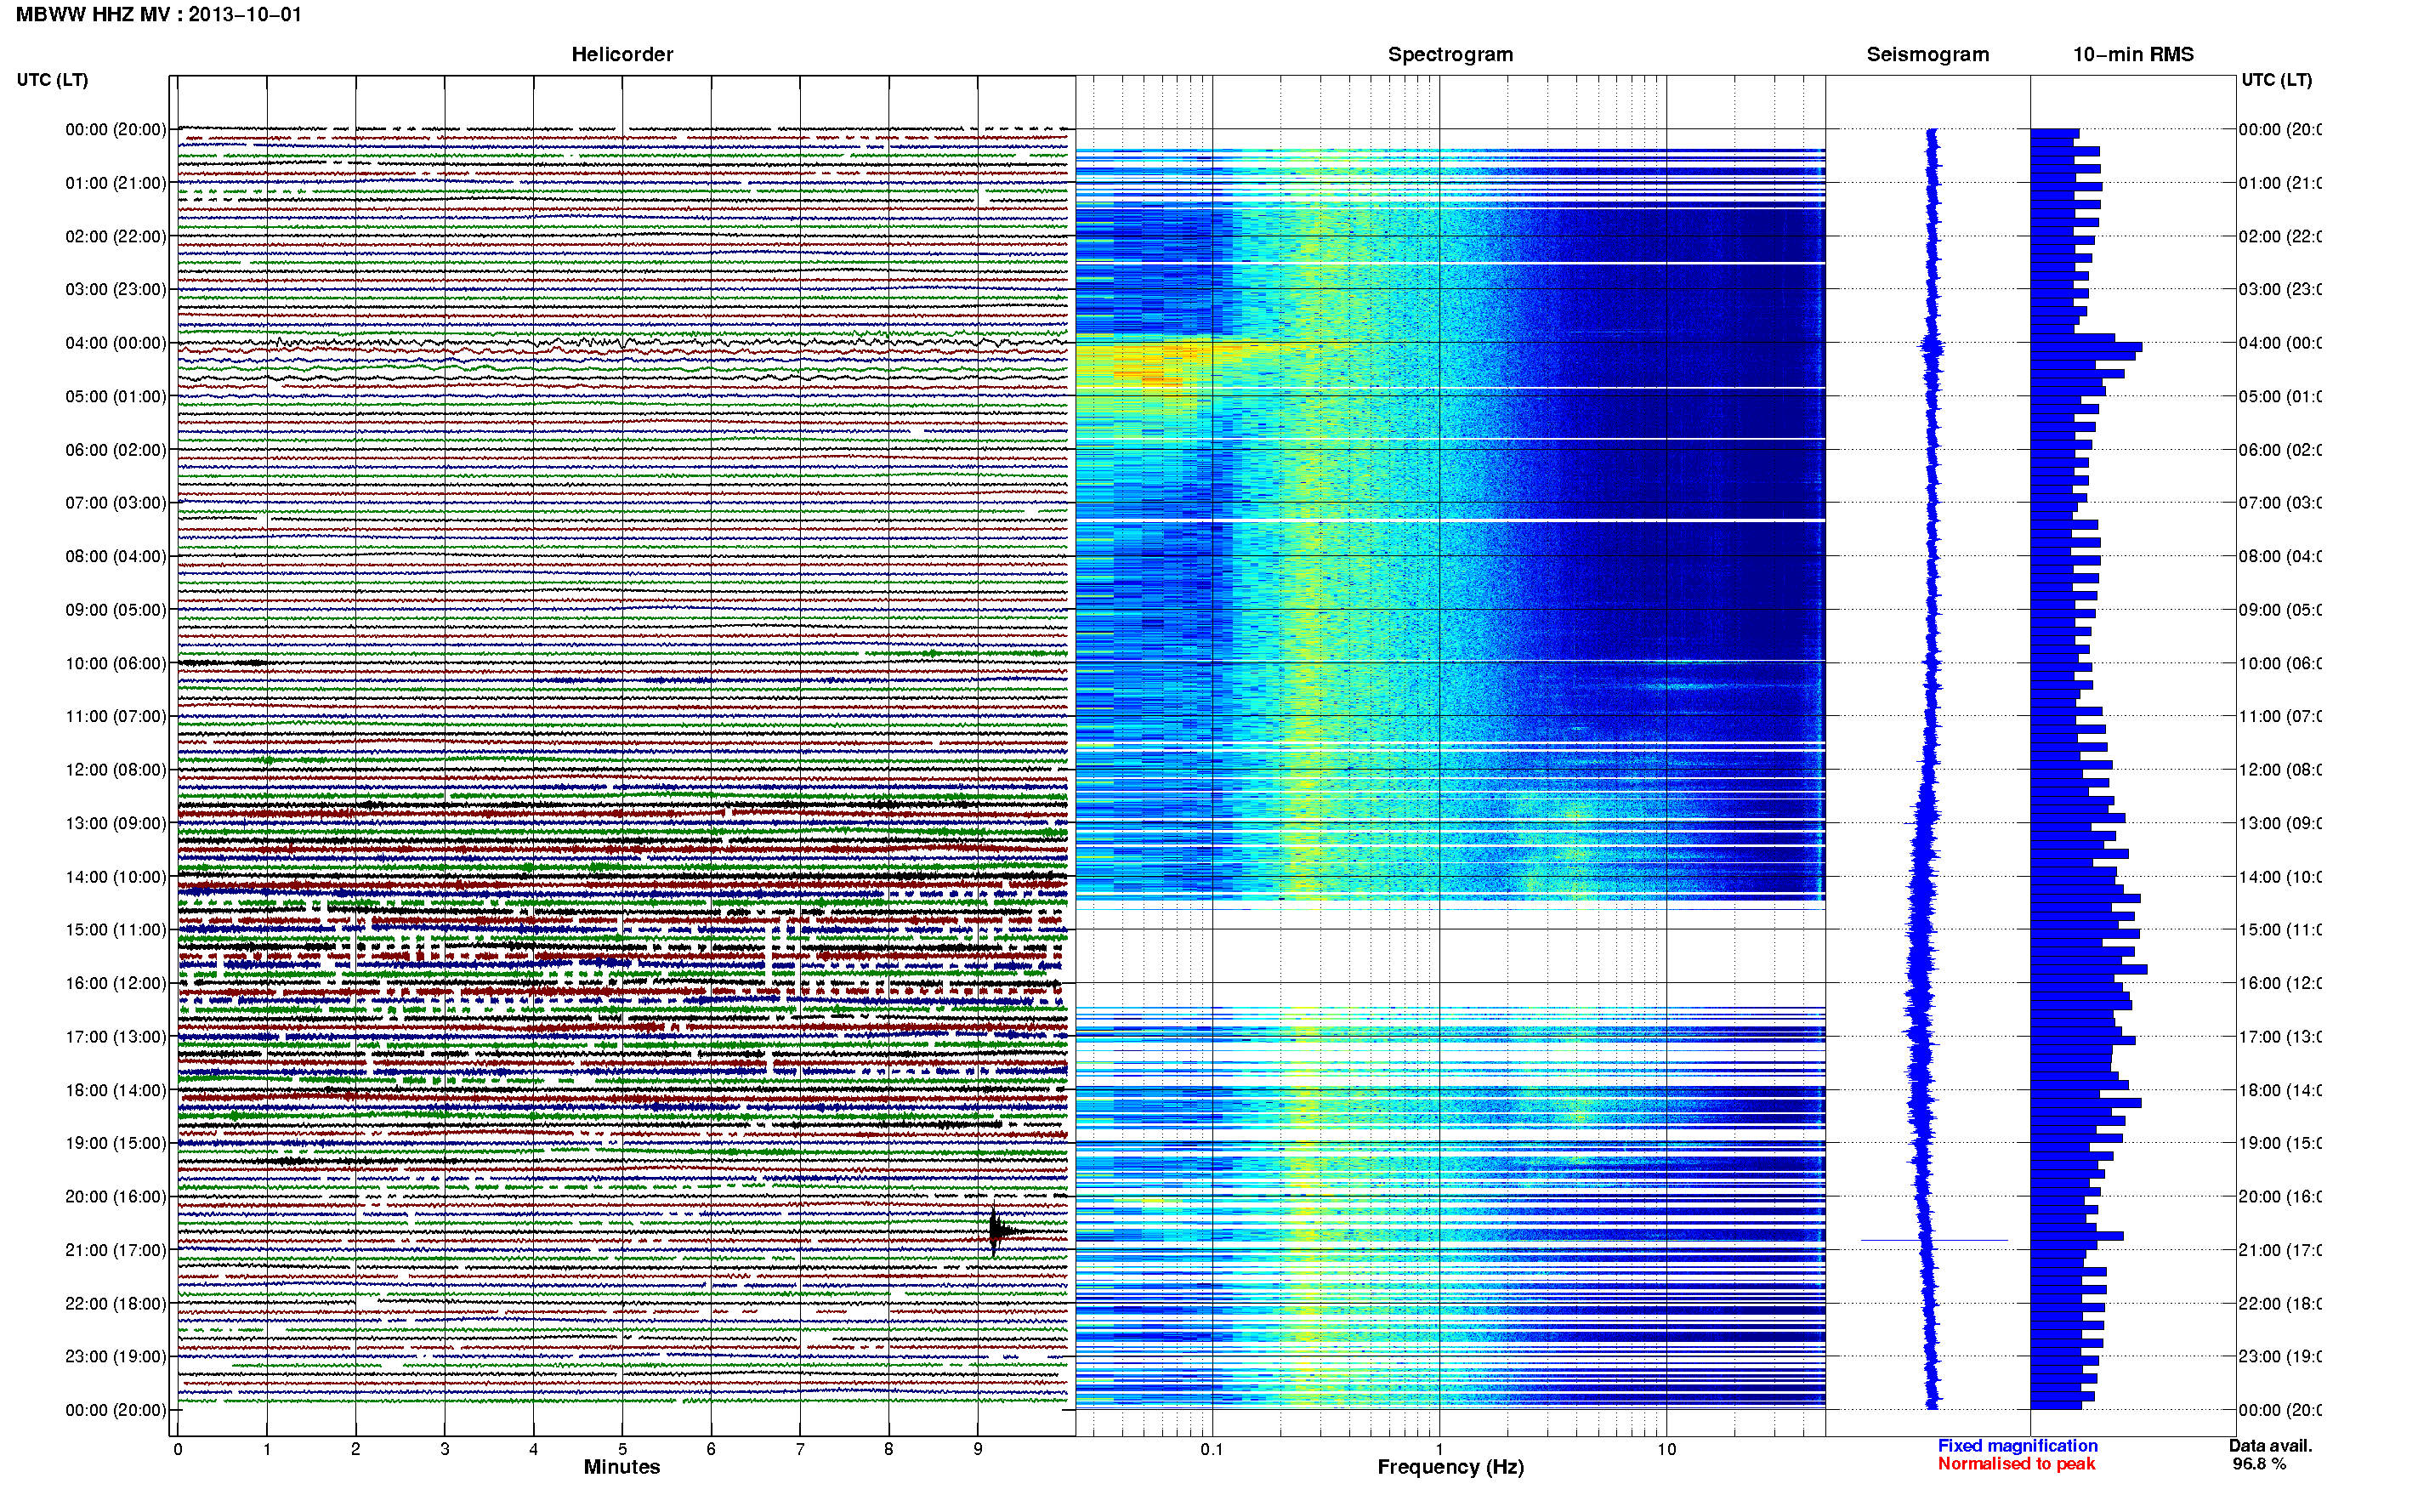Click the '0.1' frequency axis tick
Screen dimensions: 2418x1512
pos(1212,1449)
